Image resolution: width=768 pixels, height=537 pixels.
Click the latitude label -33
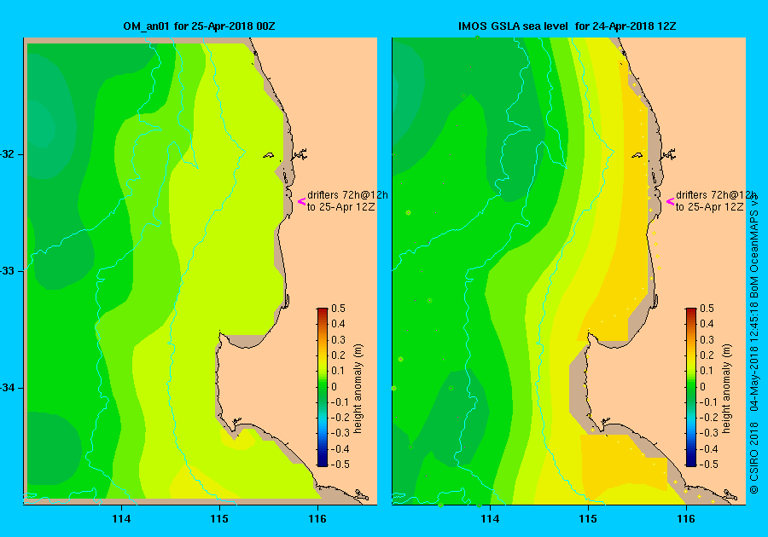pos(8,271)
